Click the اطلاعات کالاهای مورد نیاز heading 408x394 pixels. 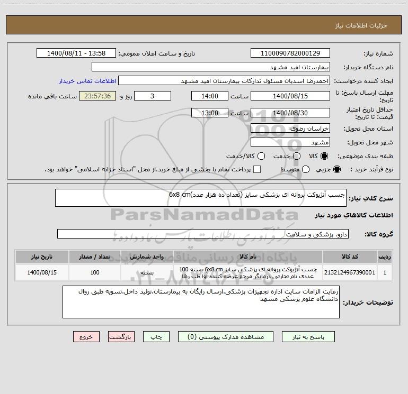pyautogui.click(x=354, y=215)
